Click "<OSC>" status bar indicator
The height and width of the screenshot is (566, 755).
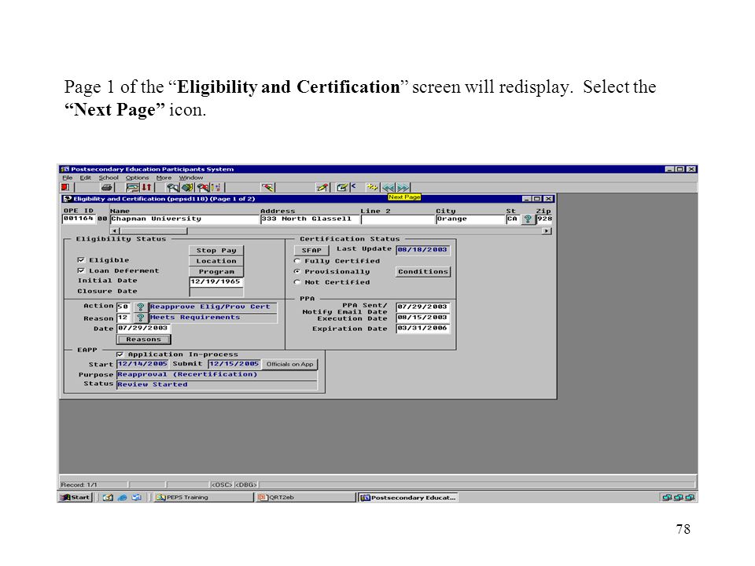click(x=222, y=485)
